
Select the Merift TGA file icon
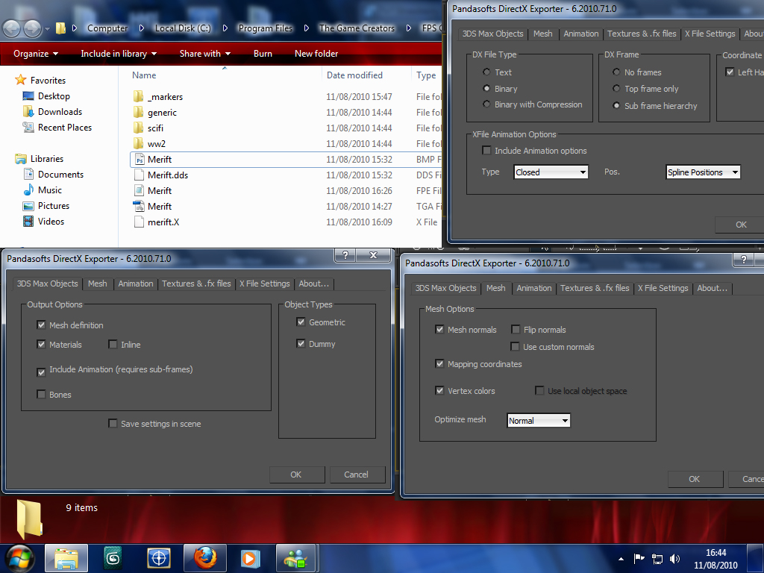pos(139,206)
